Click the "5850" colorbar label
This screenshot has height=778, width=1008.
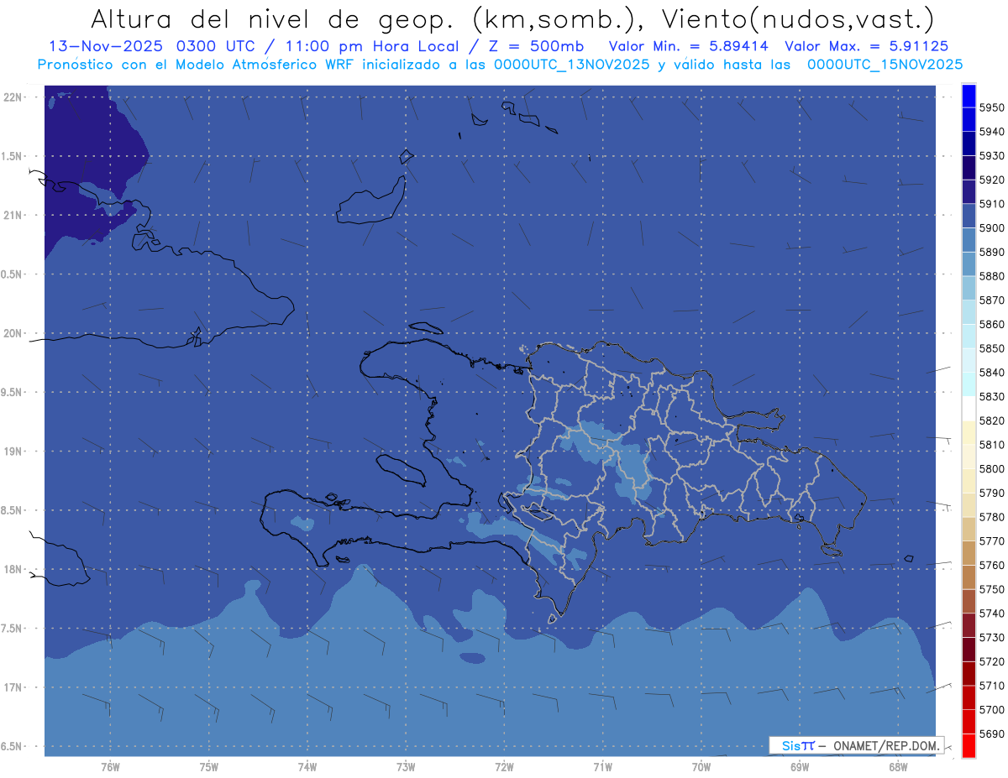coord(992,348)
